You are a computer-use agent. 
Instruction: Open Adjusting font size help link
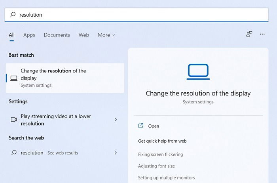(x=156, y=166)
